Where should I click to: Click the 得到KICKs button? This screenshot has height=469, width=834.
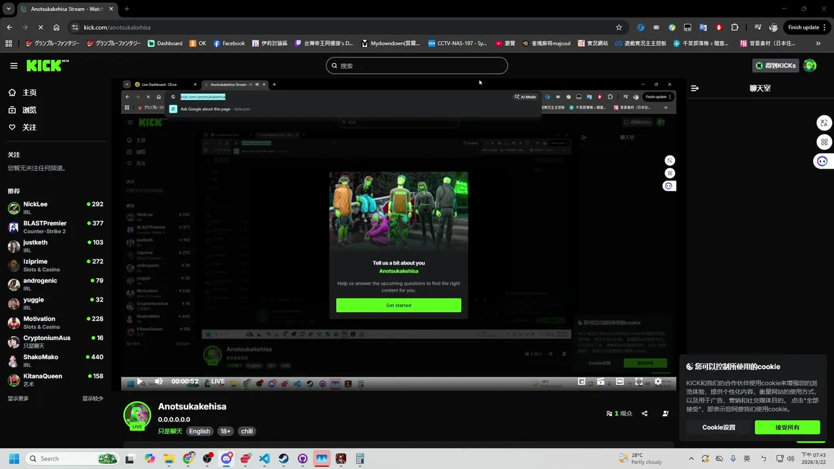(x=775, y=66)
